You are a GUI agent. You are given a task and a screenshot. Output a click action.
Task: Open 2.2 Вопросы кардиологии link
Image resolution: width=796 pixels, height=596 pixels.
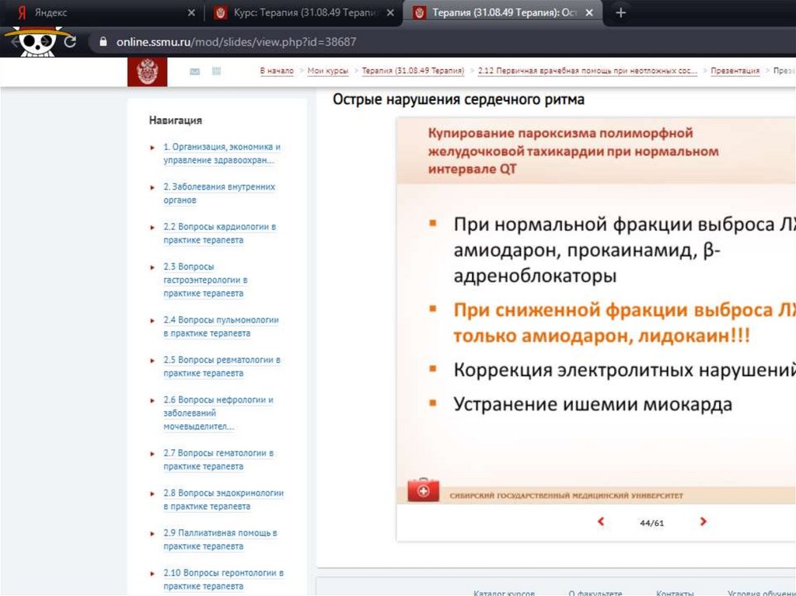point(220,233)
